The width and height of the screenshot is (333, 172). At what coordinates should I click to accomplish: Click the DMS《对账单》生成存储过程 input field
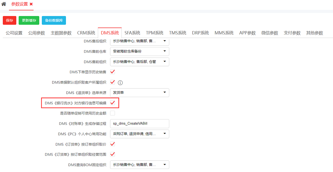pos(139,123)
